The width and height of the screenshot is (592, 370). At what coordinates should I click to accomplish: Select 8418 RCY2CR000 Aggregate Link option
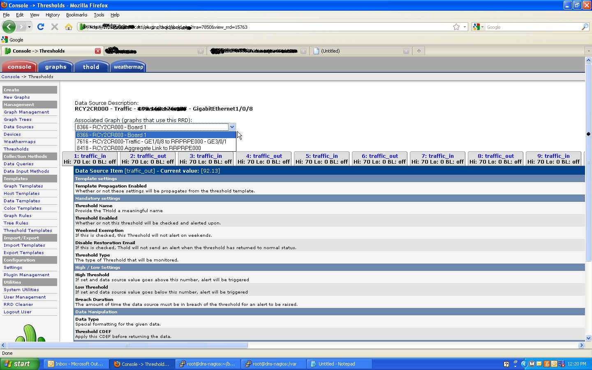(x=155, y=148)
